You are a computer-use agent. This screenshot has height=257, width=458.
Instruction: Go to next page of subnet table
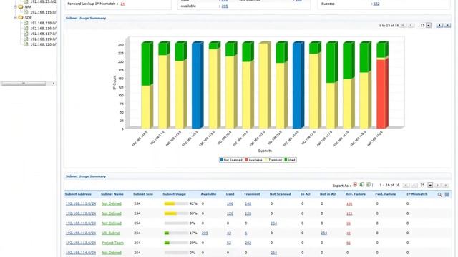pos(438,186)
